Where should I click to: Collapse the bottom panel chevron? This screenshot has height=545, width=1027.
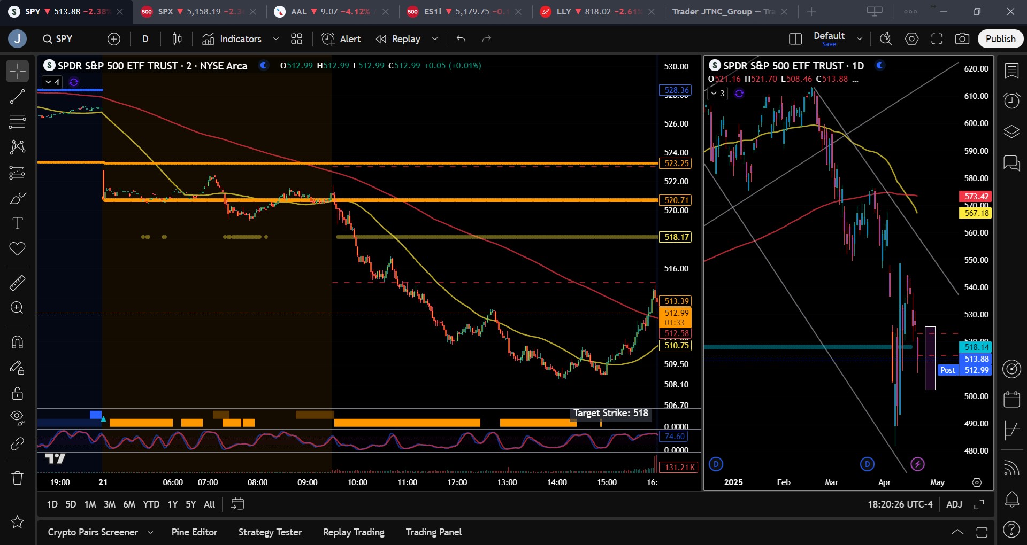(x=957, y=532)
